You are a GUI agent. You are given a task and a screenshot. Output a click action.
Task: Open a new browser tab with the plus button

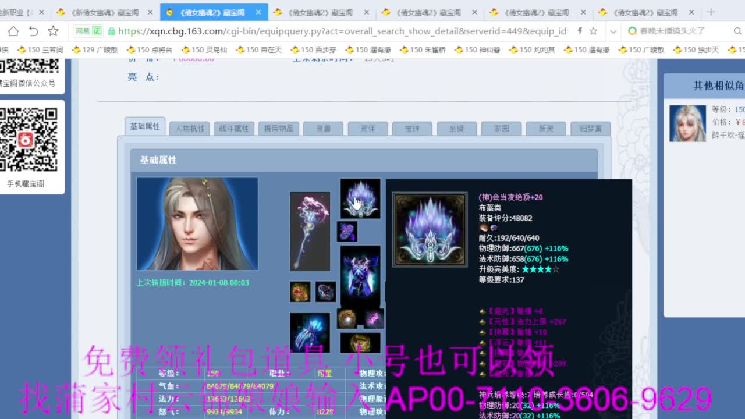711,11
